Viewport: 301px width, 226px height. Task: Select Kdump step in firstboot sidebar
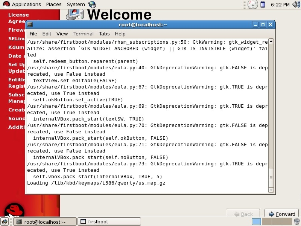coord(16,47)
